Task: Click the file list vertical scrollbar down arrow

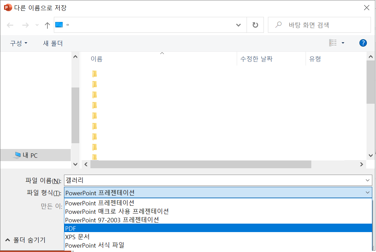Action: tap(371, 156)
